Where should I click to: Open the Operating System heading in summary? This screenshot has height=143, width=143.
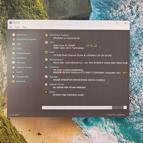coord(59,35)
